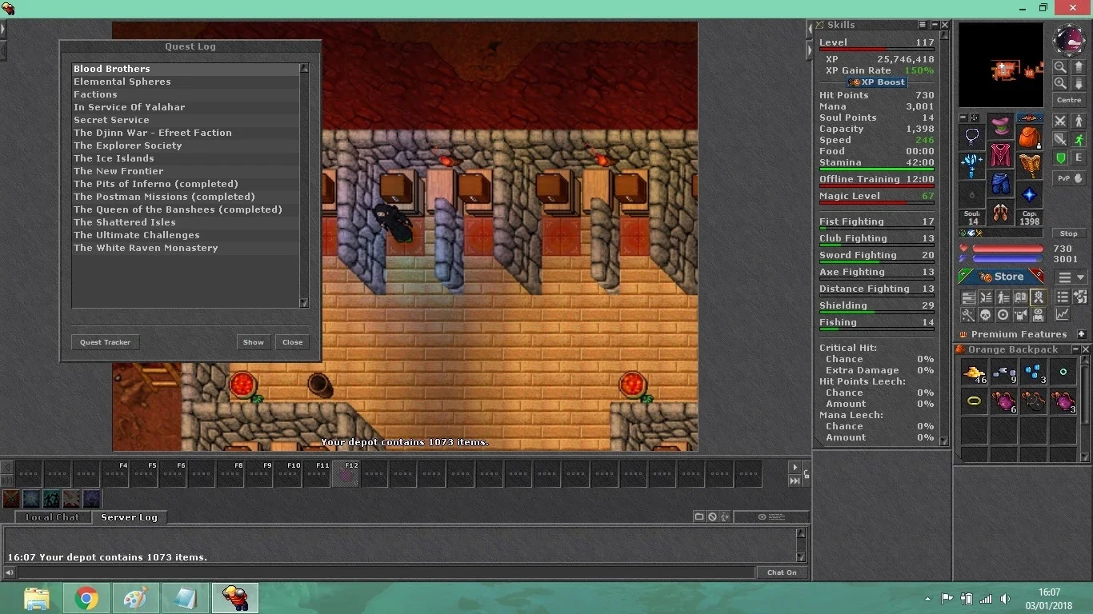Select Blood Brothers quest
The image size is (1093, 614).
pos(186,69)
